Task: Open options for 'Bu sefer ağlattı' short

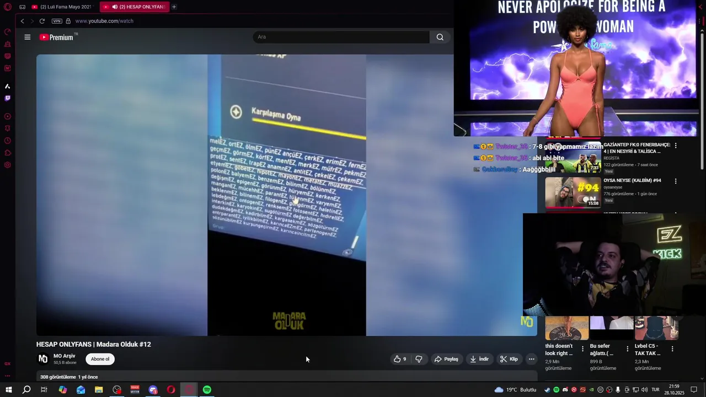Action: click(627, 348)
